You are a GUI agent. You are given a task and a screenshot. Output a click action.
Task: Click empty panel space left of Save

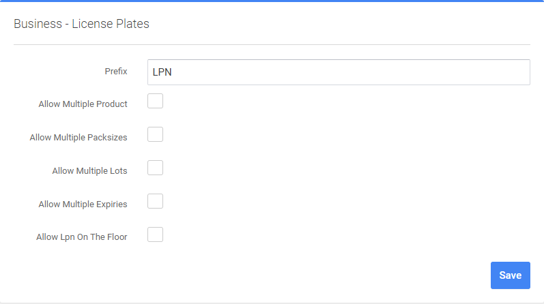click(x=307, y=275)
